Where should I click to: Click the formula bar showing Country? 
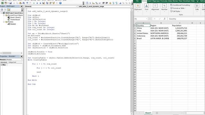[186, 19]
